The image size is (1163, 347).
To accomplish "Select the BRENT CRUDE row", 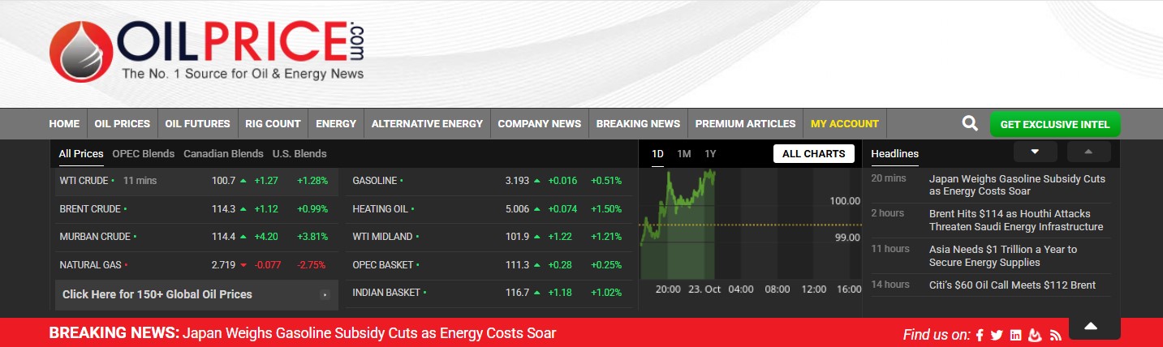I will click(x=196, y=209).
